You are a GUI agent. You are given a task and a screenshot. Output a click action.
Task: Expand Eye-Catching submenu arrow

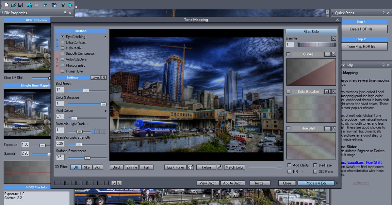105,37
